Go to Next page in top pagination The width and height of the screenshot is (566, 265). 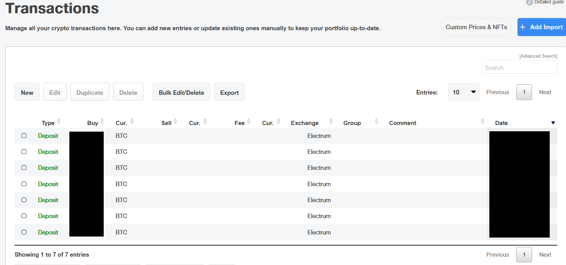coord(545,92)
